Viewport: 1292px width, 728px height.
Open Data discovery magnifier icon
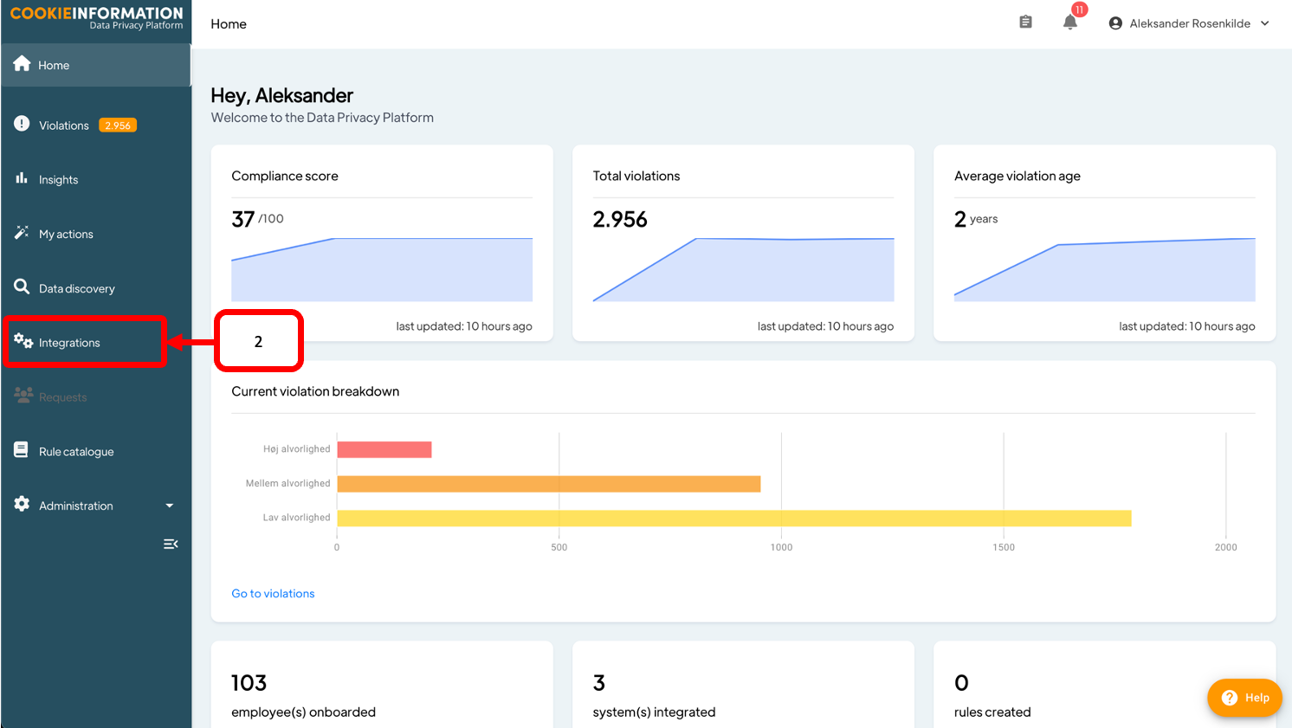click(23, 287)
